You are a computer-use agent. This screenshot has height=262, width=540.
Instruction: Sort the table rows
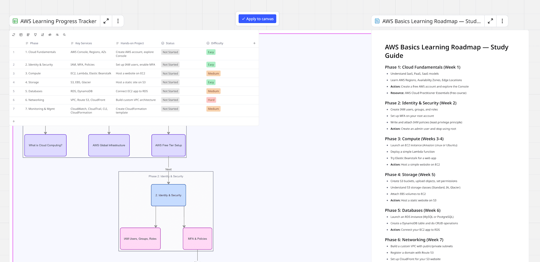(43, 35)
